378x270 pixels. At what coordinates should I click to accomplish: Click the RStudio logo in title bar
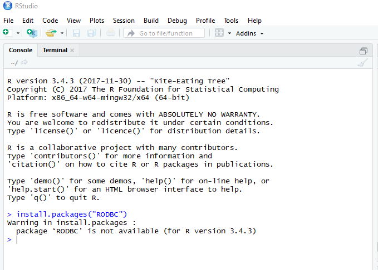click(x=7, y=6)
